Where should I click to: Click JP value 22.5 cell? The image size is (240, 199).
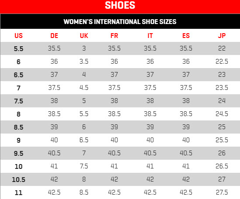222,62
